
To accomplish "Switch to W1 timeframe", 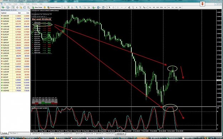I will [x=176, y=7].
